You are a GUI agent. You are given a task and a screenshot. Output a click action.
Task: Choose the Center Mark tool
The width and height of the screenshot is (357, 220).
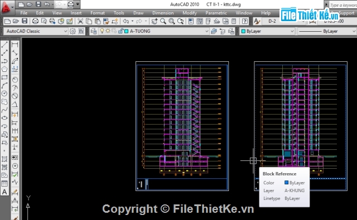coord(15,166)
